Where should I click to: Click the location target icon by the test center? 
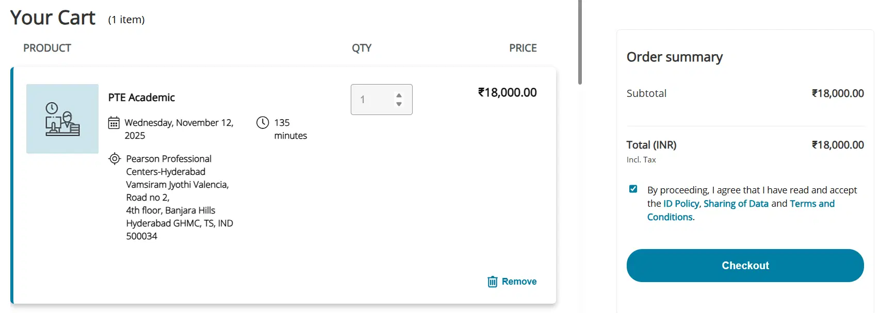(x=115, y=159)
